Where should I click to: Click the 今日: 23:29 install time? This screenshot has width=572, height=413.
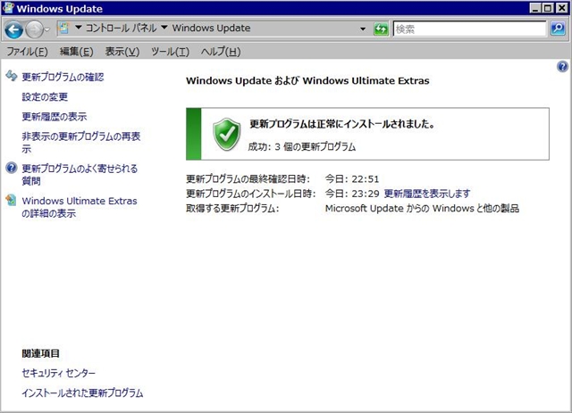coord(352,194)
